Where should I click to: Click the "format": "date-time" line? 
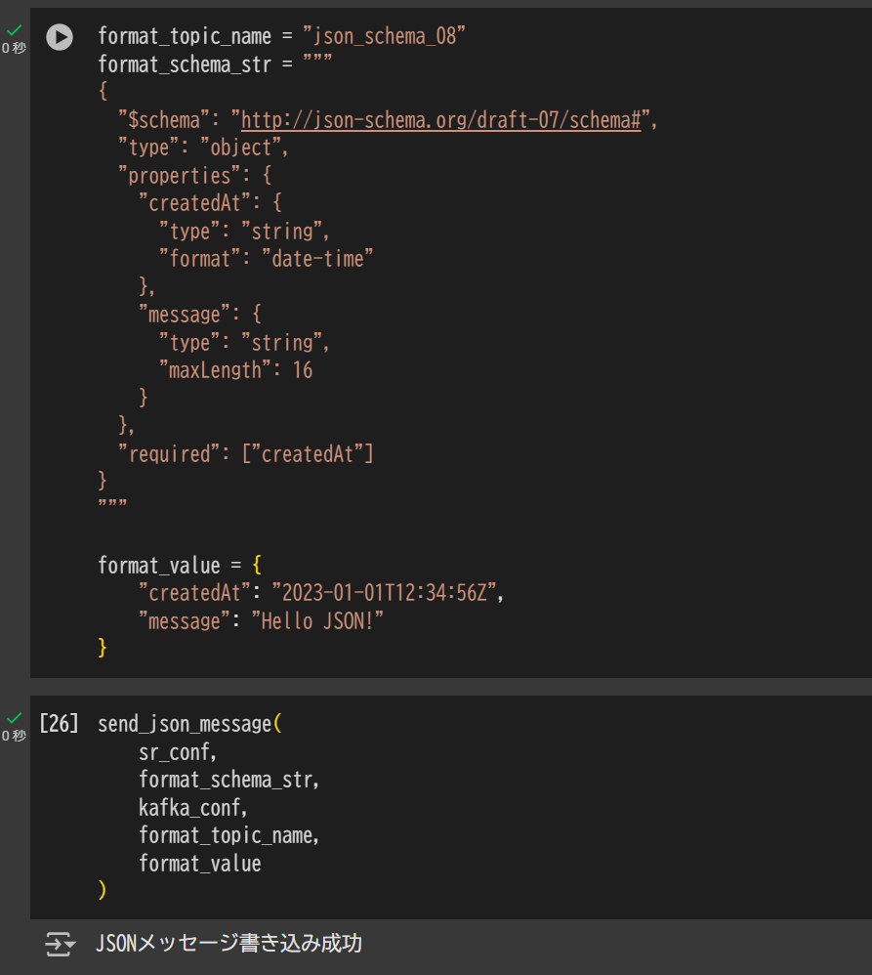click(x=266, y=258)
